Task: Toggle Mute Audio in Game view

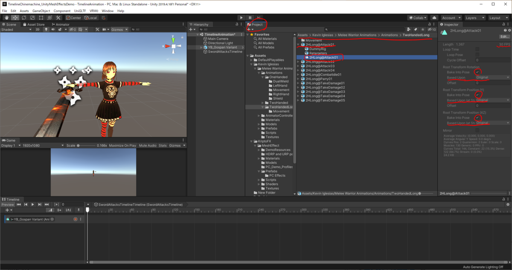Action: click(148, 145)
